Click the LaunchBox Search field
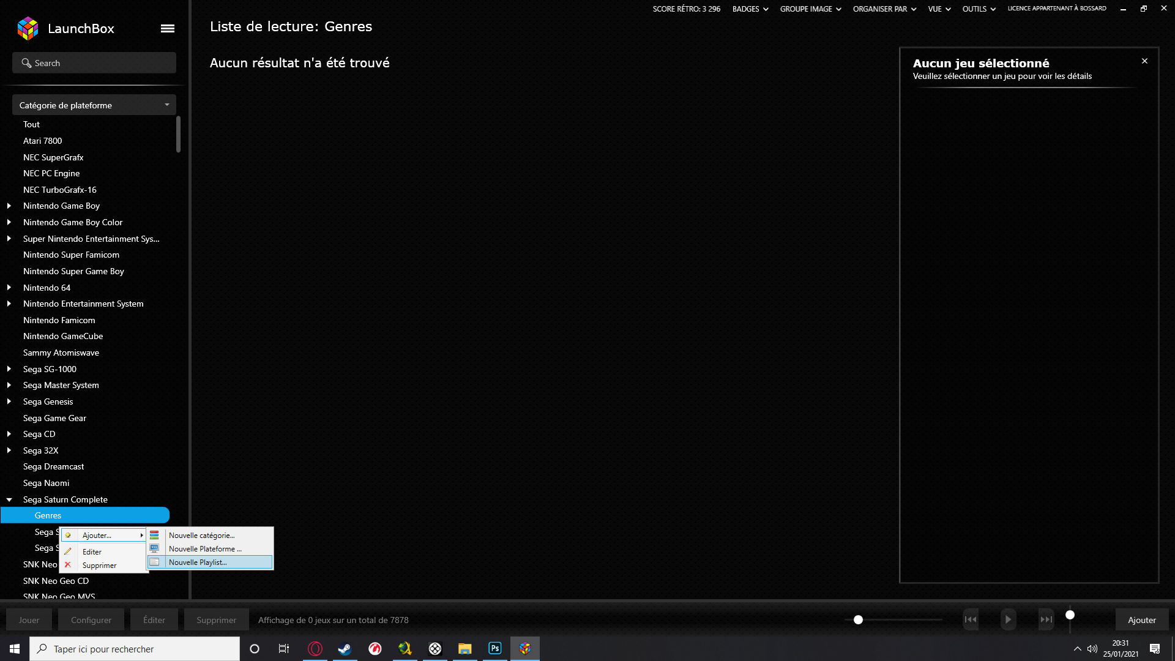1175x661 pixels. tap(94, 63)
